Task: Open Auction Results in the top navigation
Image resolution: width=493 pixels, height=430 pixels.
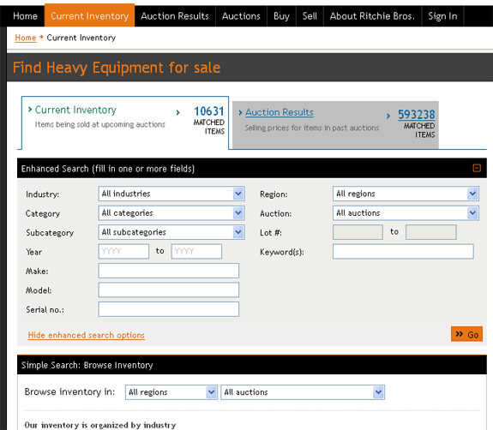Action: coord(175,16)
